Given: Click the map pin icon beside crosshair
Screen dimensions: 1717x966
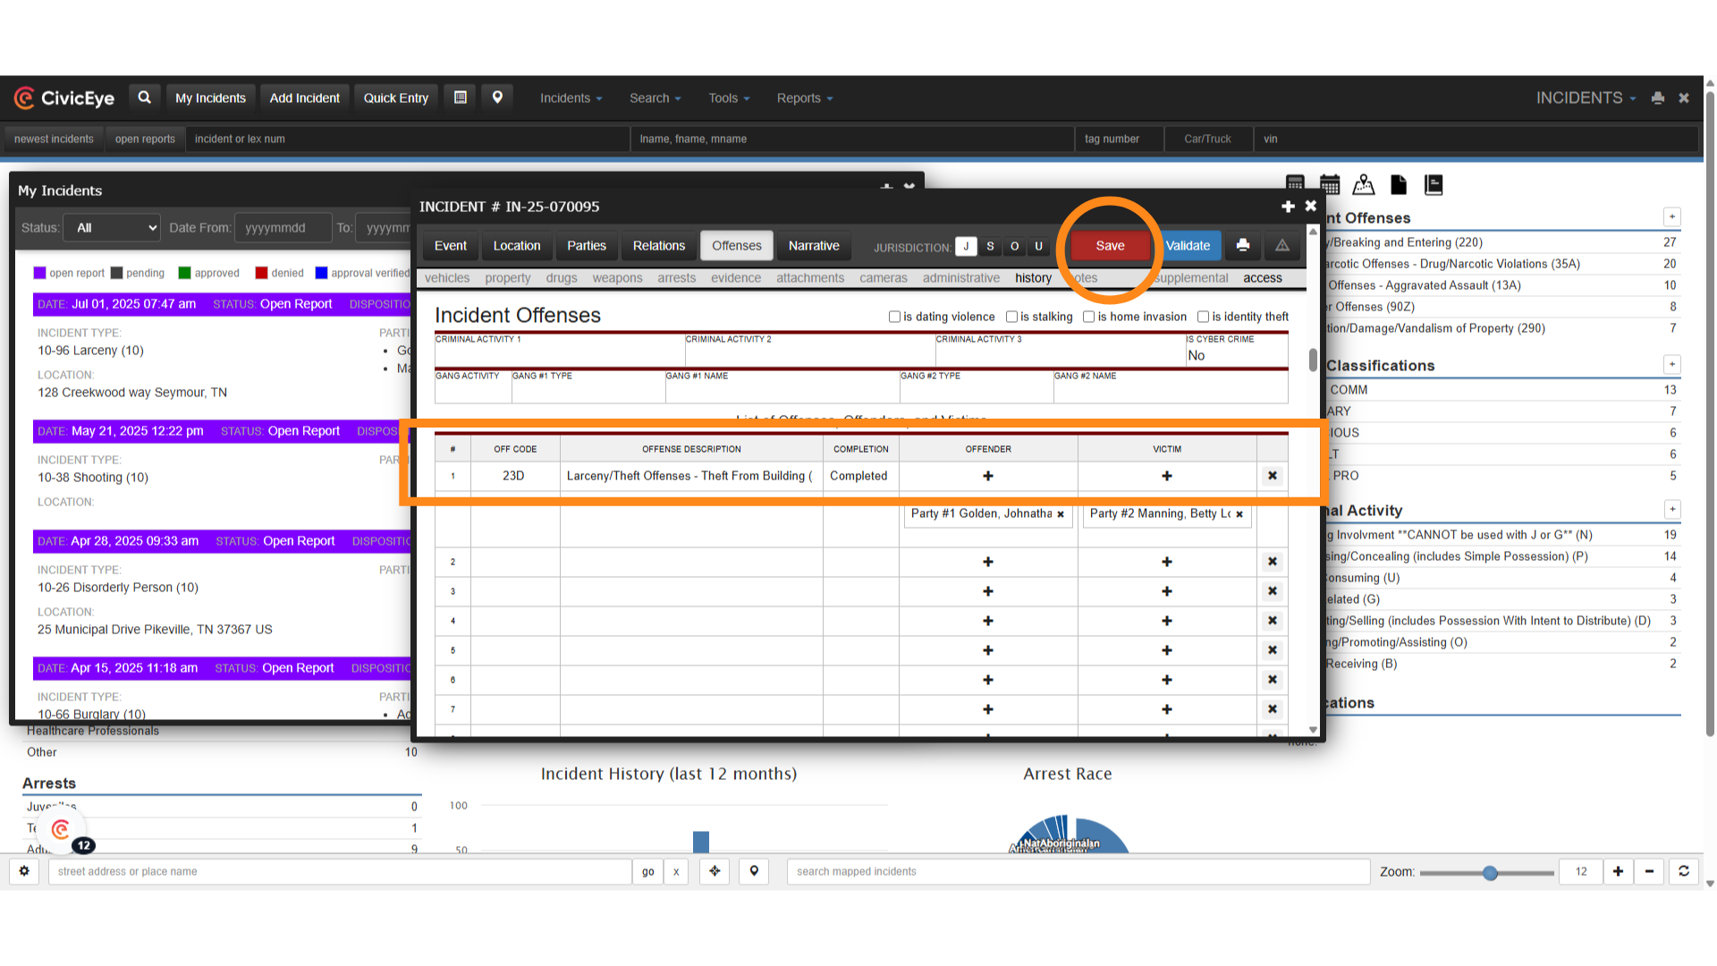Looking at the screenshot, I should 754,871.
